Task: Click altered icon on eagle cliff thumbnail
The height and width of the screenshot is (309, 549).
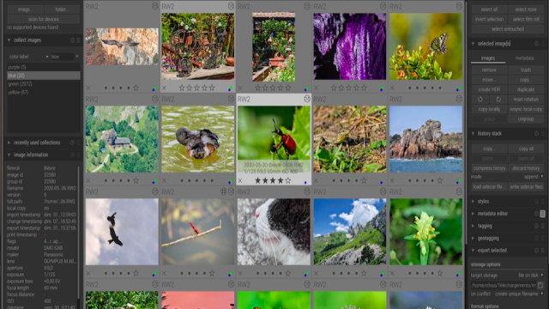Action: click(x=155, y=6)
